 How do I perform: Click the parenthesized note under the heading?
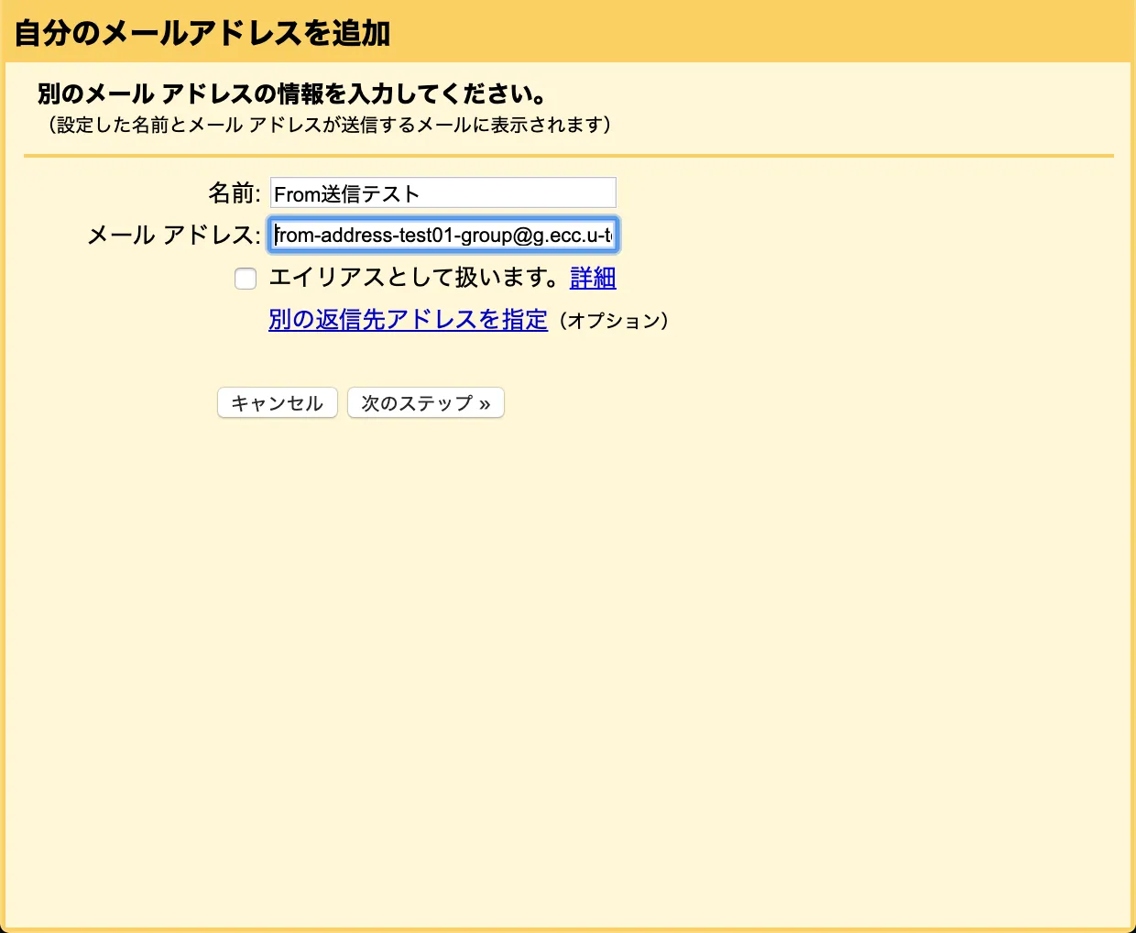pos(329,125)
